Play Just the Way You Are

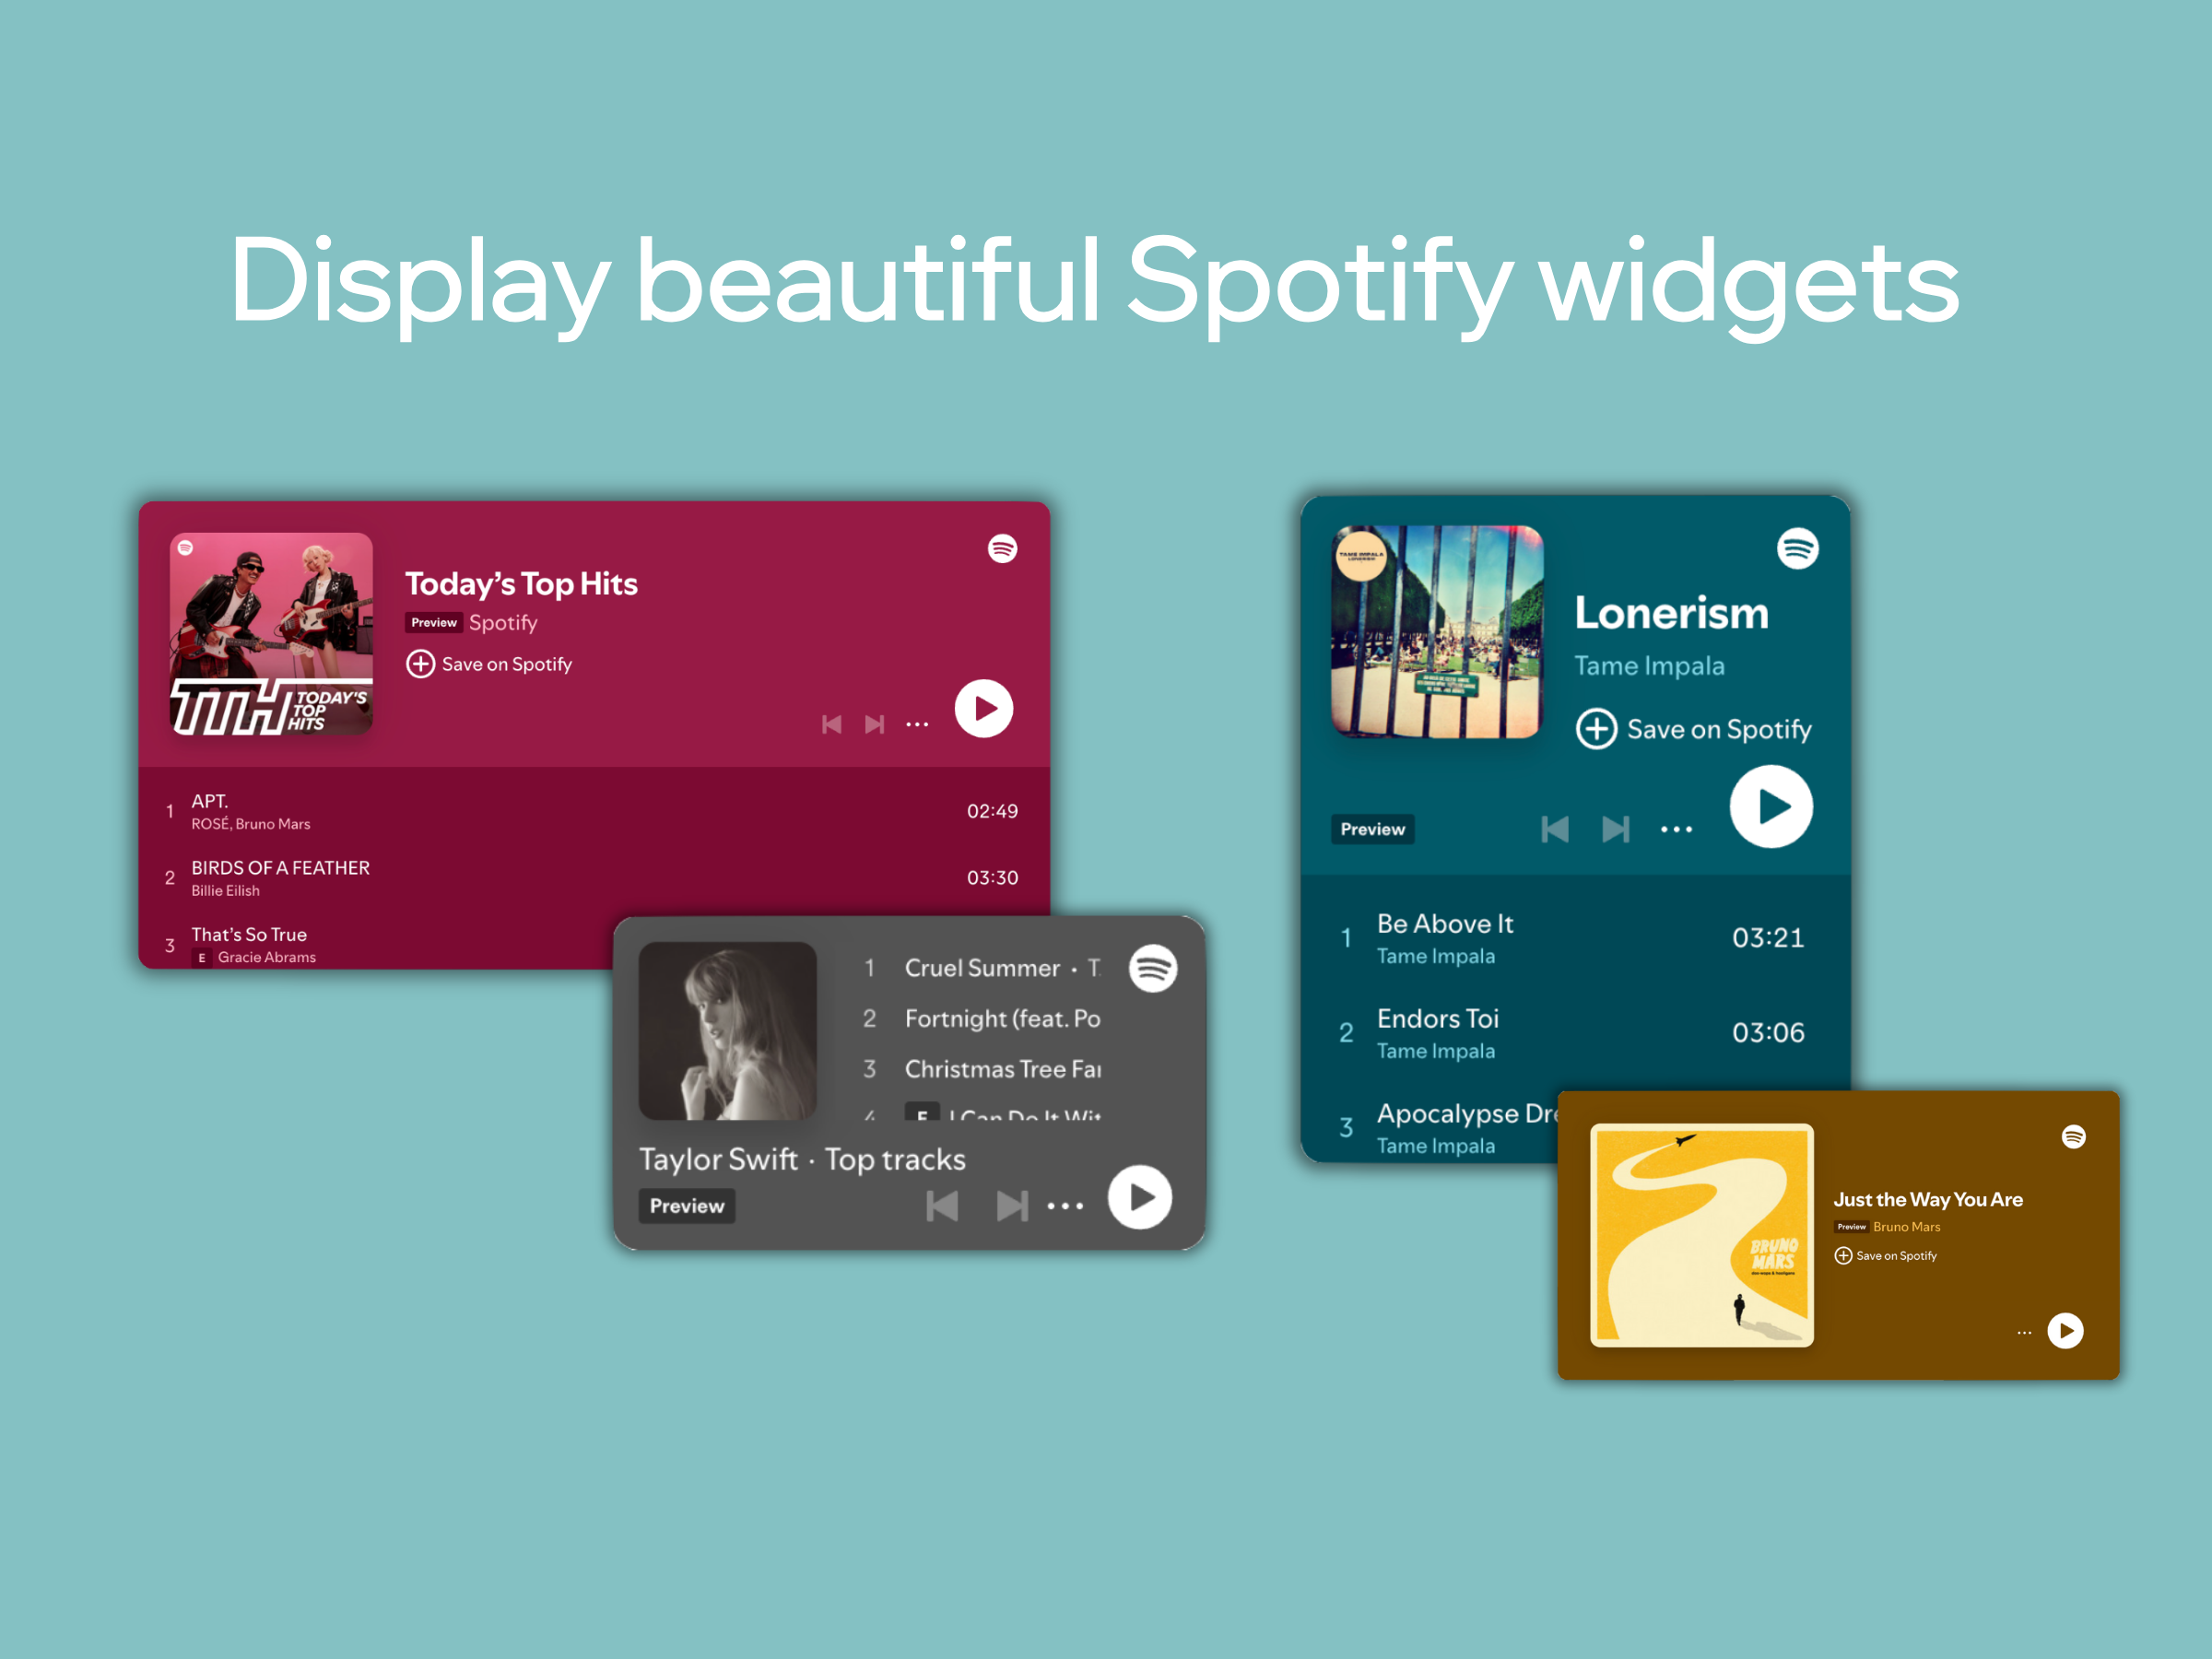point(2065,1331)
